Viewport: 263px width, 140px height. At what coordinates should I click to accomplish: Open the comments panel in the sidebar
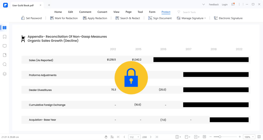coord(4,46)
